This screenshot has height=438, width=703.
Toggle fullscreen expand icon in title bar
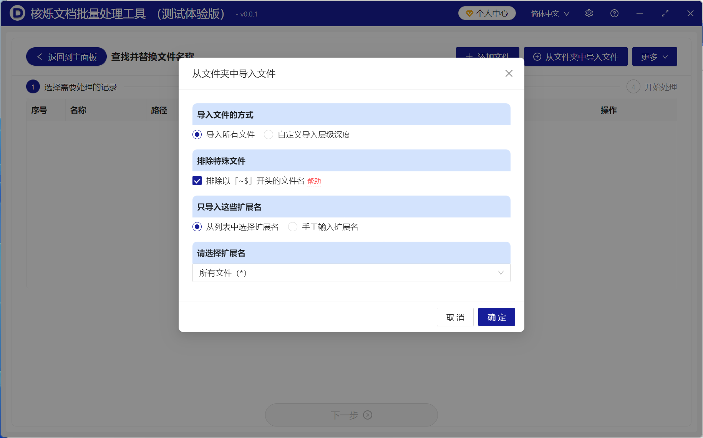[665, 13]
